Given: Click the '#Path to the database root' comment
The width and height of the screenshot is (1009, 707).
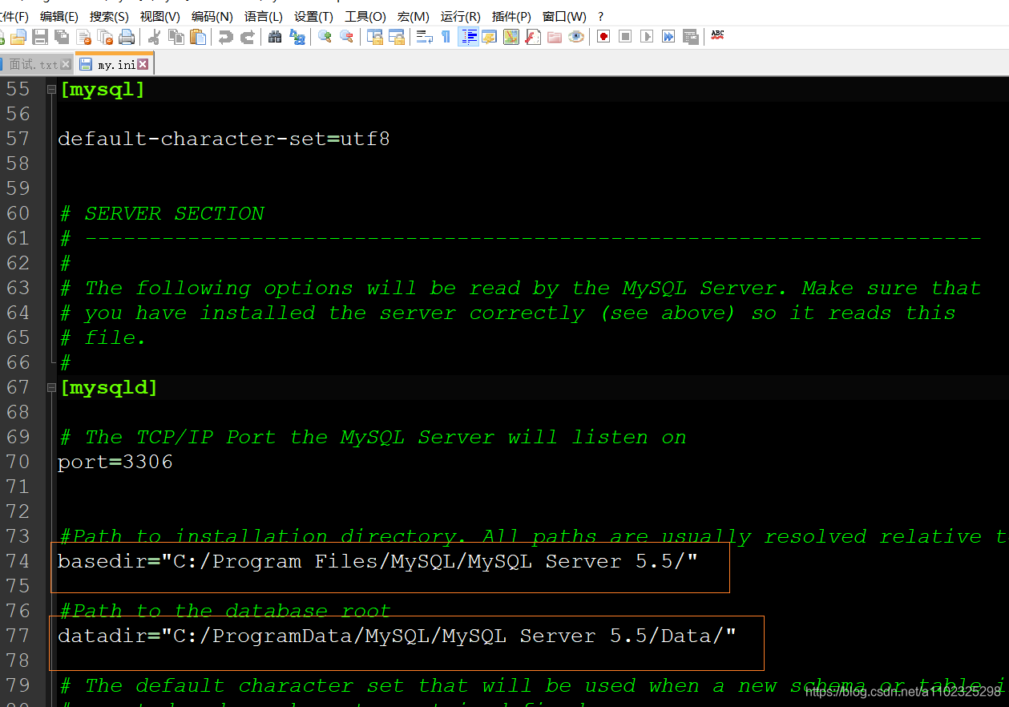Looking at the screenshot, I should click(x=226, y=611).
